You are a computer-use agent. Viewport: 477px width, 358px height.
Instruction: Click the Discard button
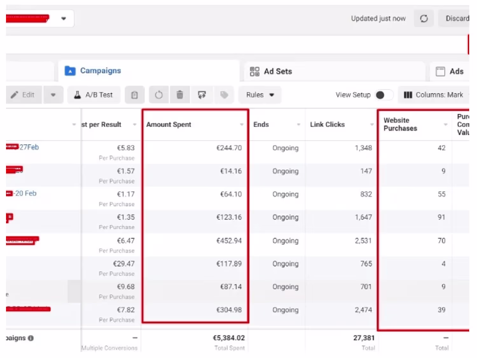(456, 18)
